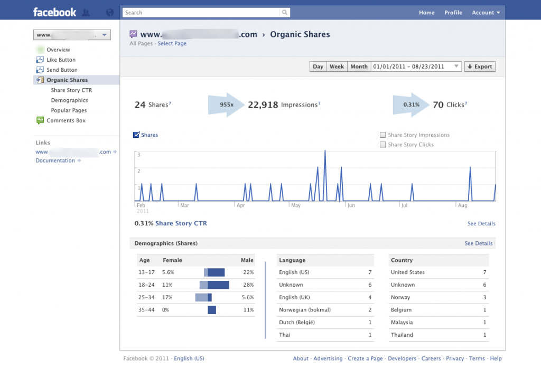Open Like Button insights icon in sidebar
This screenshot has height=369, width=541.
pyautogui.click(x=40, y=60)
